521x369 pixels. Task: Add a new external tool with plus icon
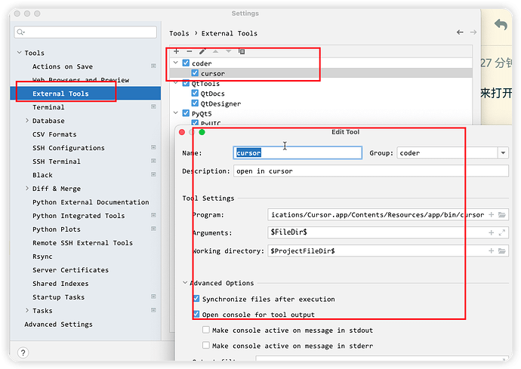coord(177,51)
